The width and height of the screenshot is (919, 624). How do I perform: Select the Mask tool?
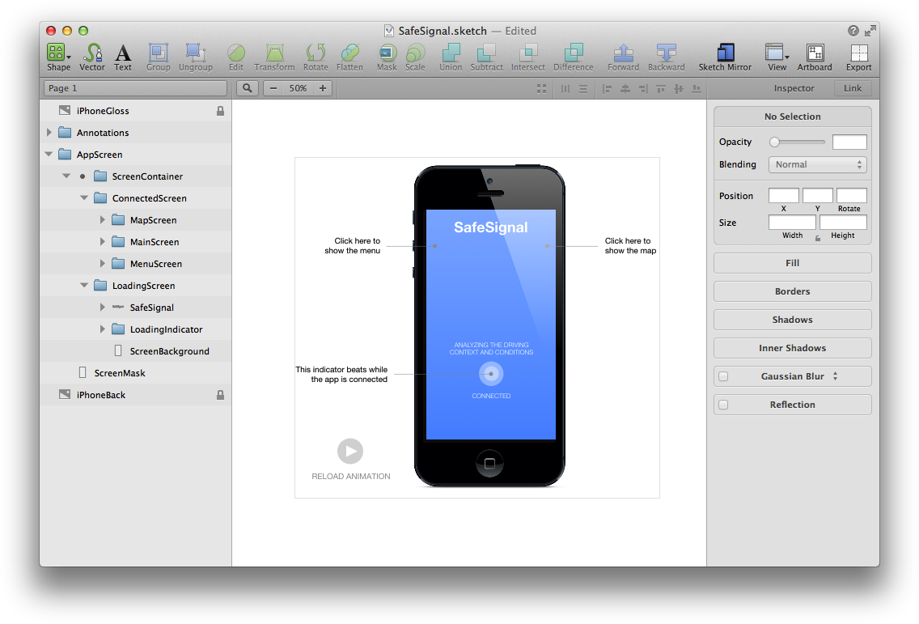(387, 53)
